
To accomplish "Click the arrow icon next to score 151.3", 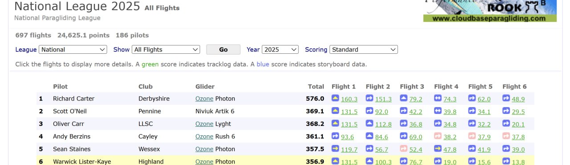I will pyautogui.click(x=370, y=98).
